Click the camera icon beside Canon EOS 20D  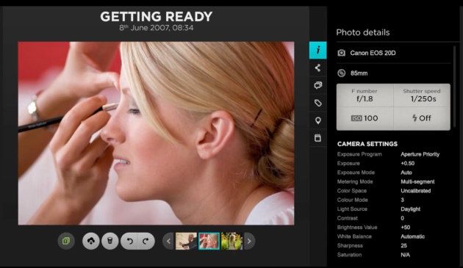point(341,53)
